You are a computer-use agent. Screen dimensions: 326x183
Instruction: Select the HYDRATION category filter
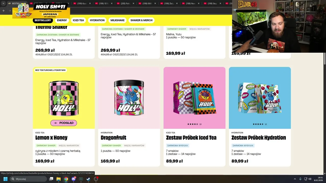point(97,20)
